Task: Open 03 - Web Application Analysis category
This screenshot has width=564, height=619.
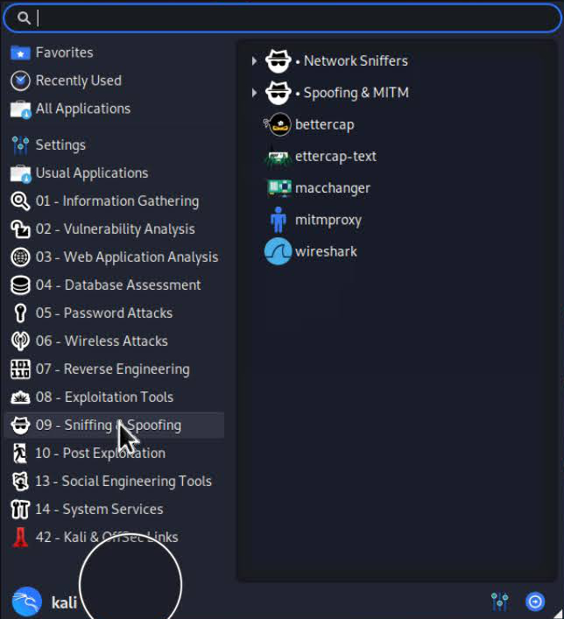Action: [x=114, y=257]
